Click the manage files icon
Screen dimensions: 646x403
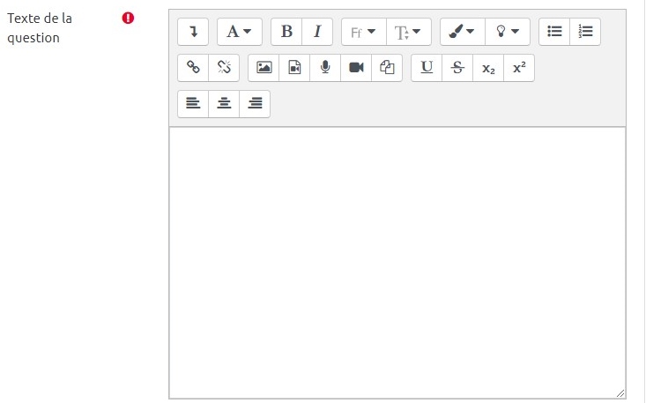click(x=387, y=68)
